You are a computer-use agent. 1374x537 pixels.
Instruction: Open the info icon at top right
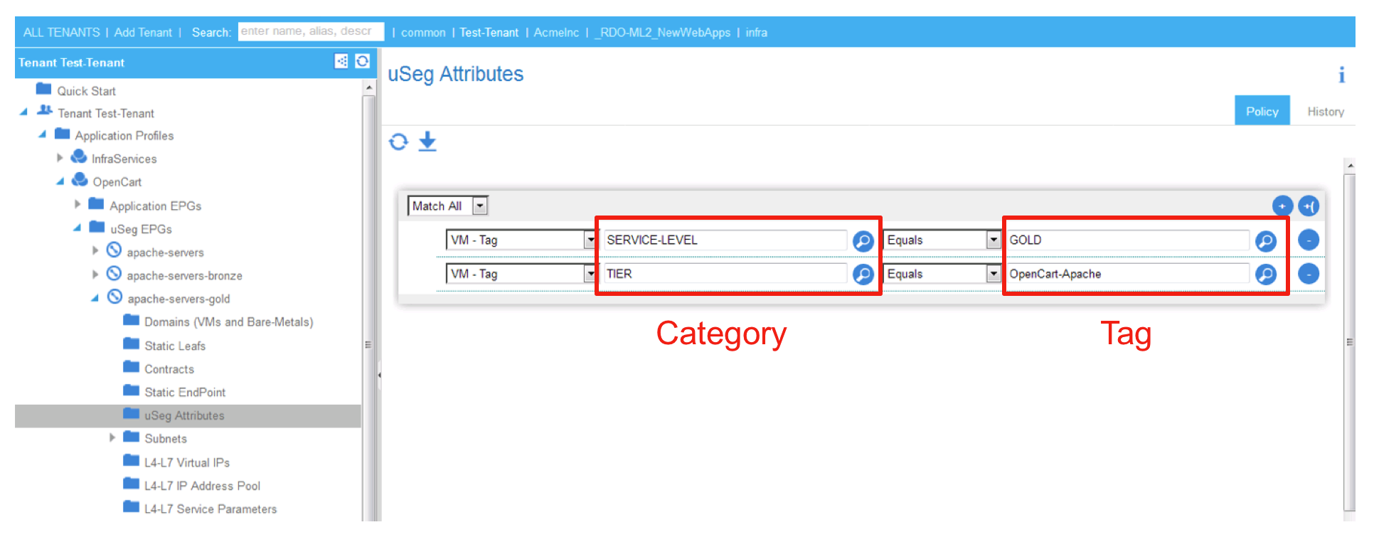click(1341, 75)
